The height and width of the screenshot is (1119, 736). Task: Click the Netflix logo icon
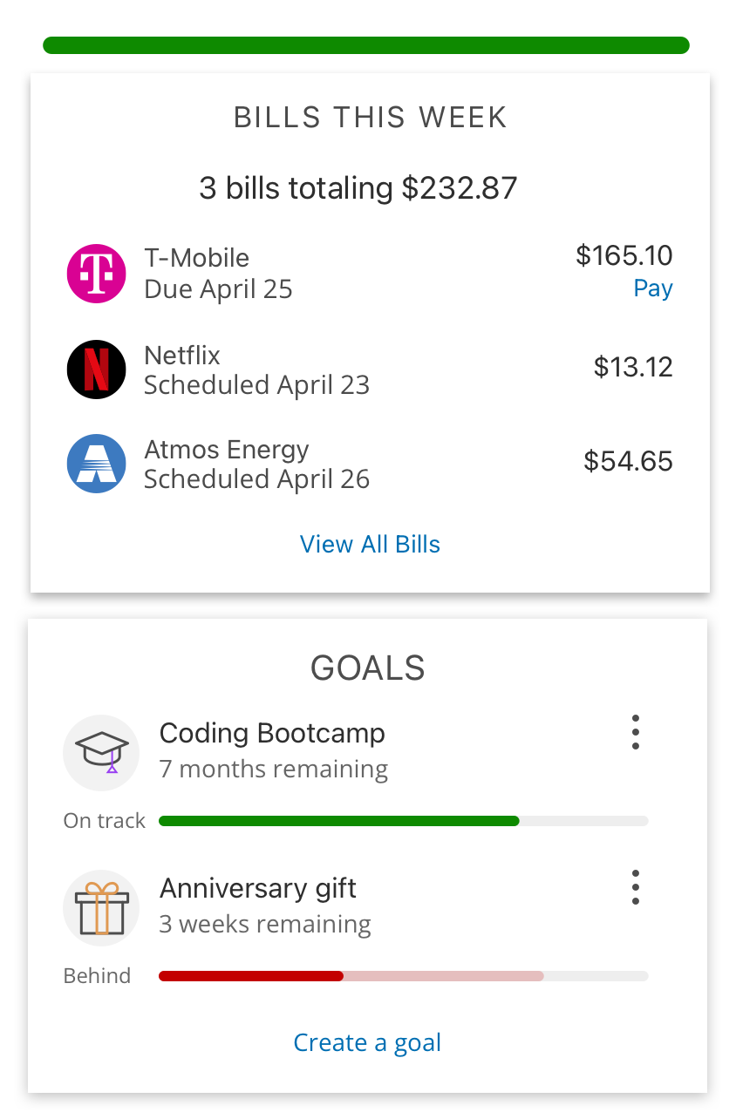[x=97, y=370]
